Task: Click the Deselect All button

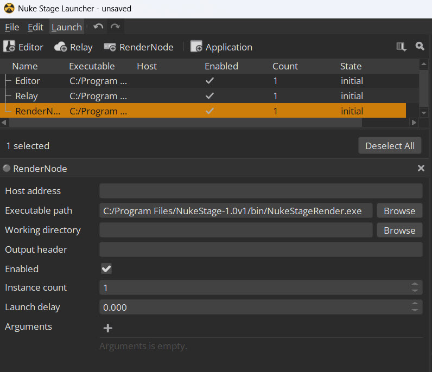Action: click(390, 146)
